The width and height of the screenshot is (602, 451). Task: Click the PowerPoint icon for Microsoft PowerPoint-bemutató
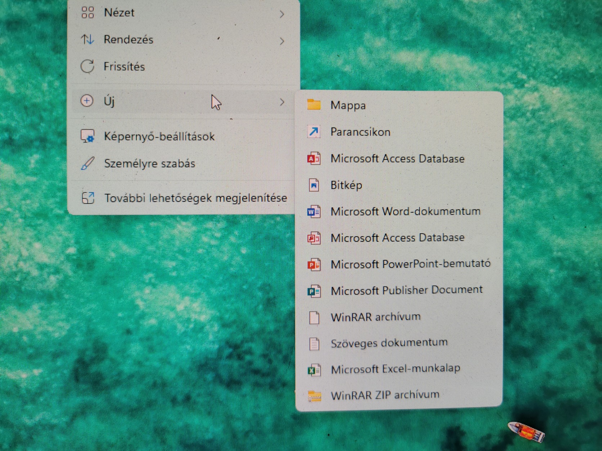(314, 265)
